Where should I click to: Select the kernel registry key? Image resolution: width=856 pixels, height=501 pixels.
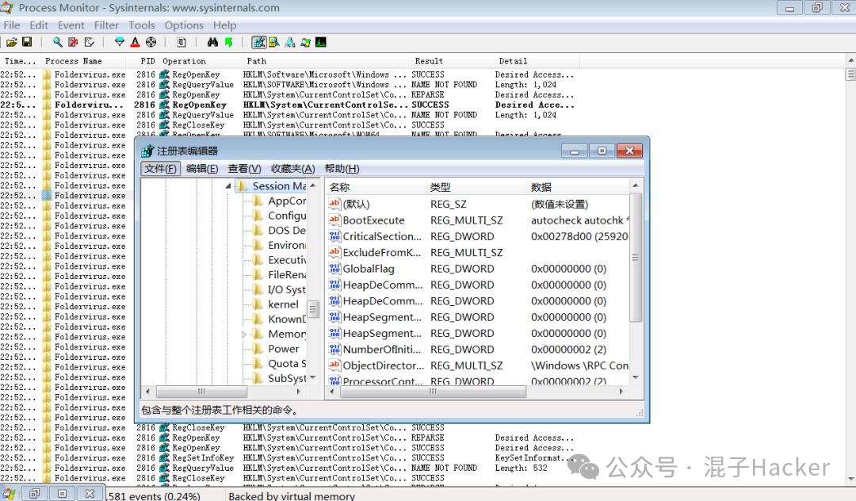pos(283,304)
